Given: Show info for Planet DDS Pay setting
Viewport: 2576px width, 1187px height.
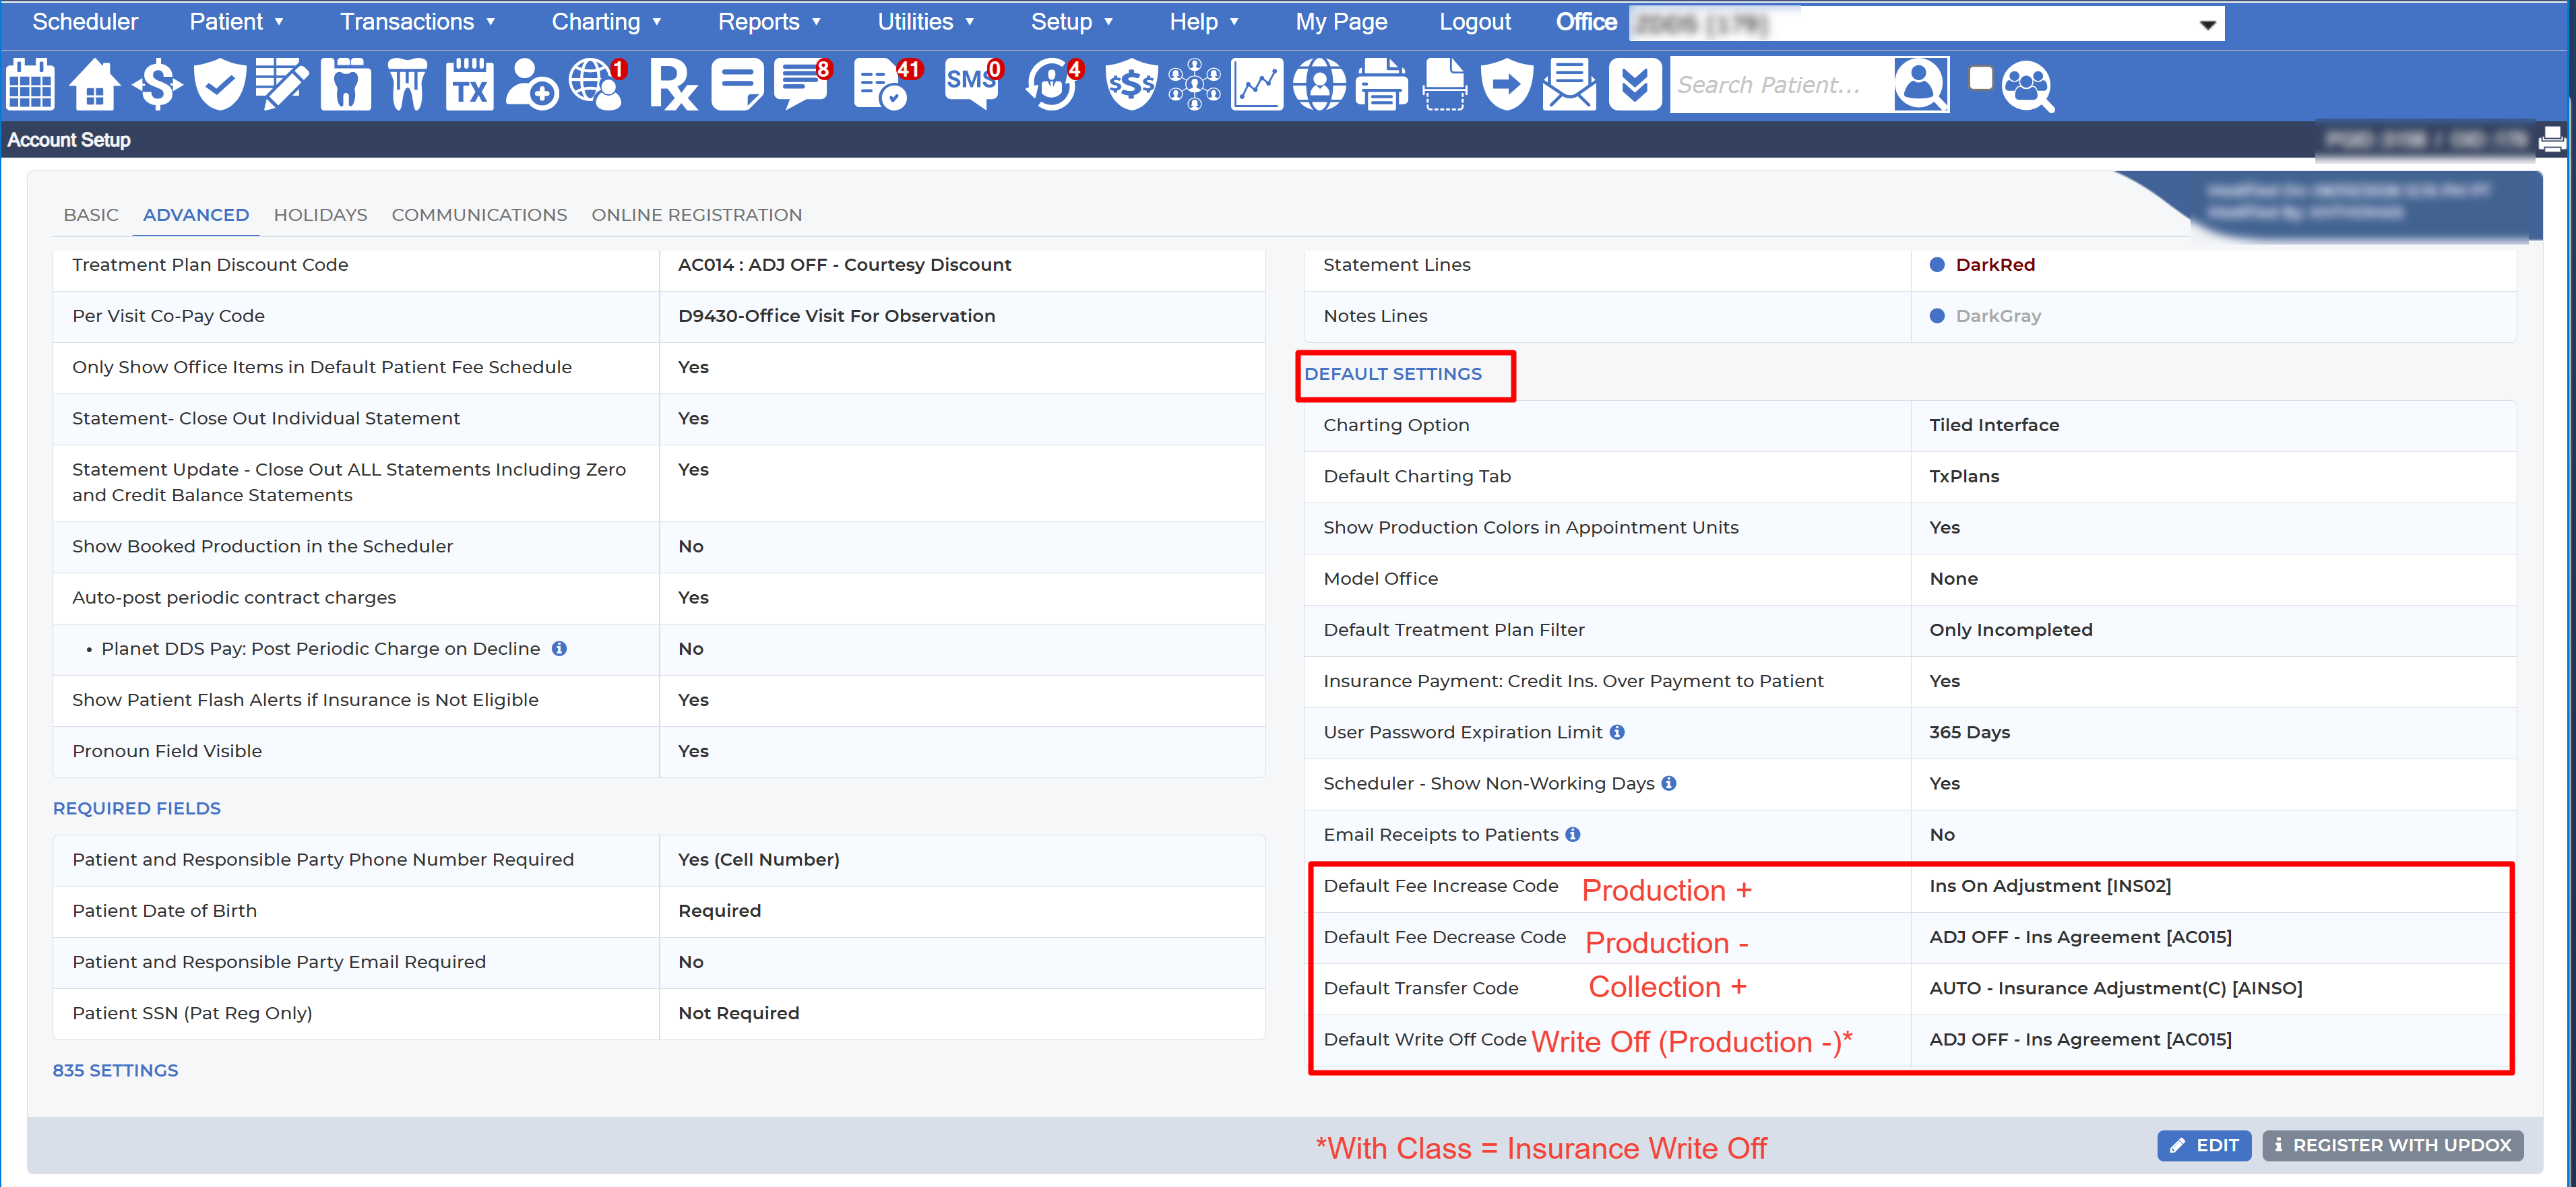Looking at the screenshot, I should coord(560,649).
